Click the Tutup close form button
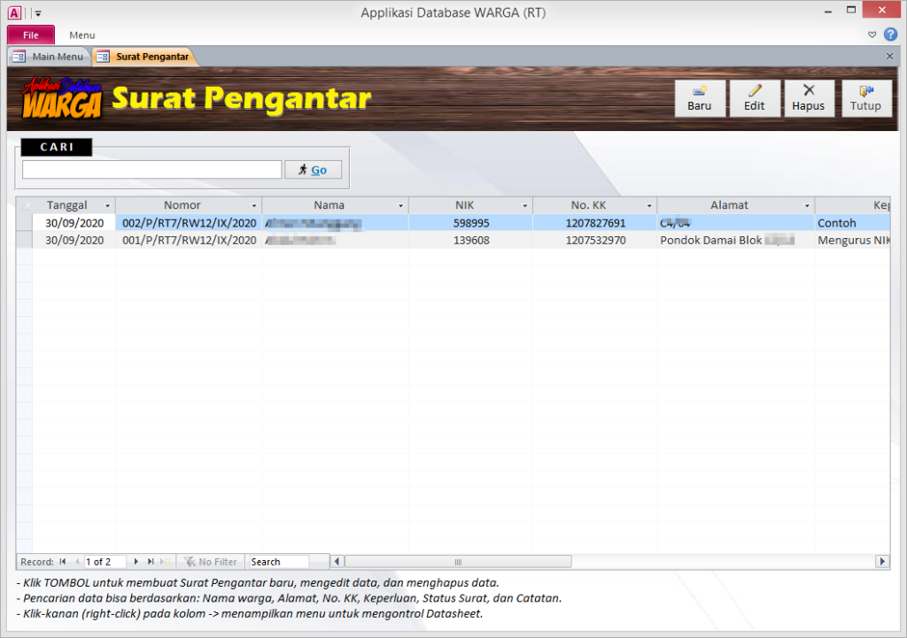Viewport: 907px width, 638px height. [865, 98]
